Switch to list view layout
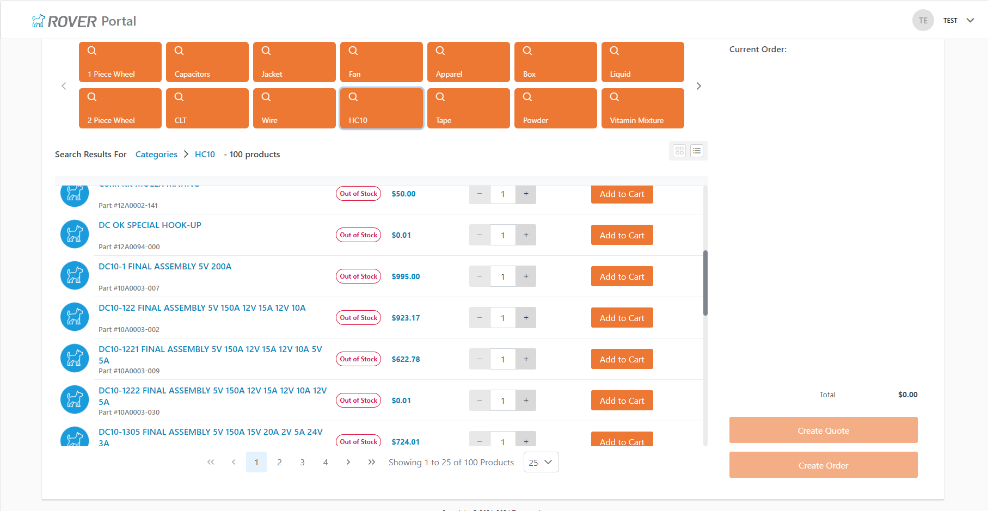Image resolution: width=988 pixels, height=511 pixels. 697,151
